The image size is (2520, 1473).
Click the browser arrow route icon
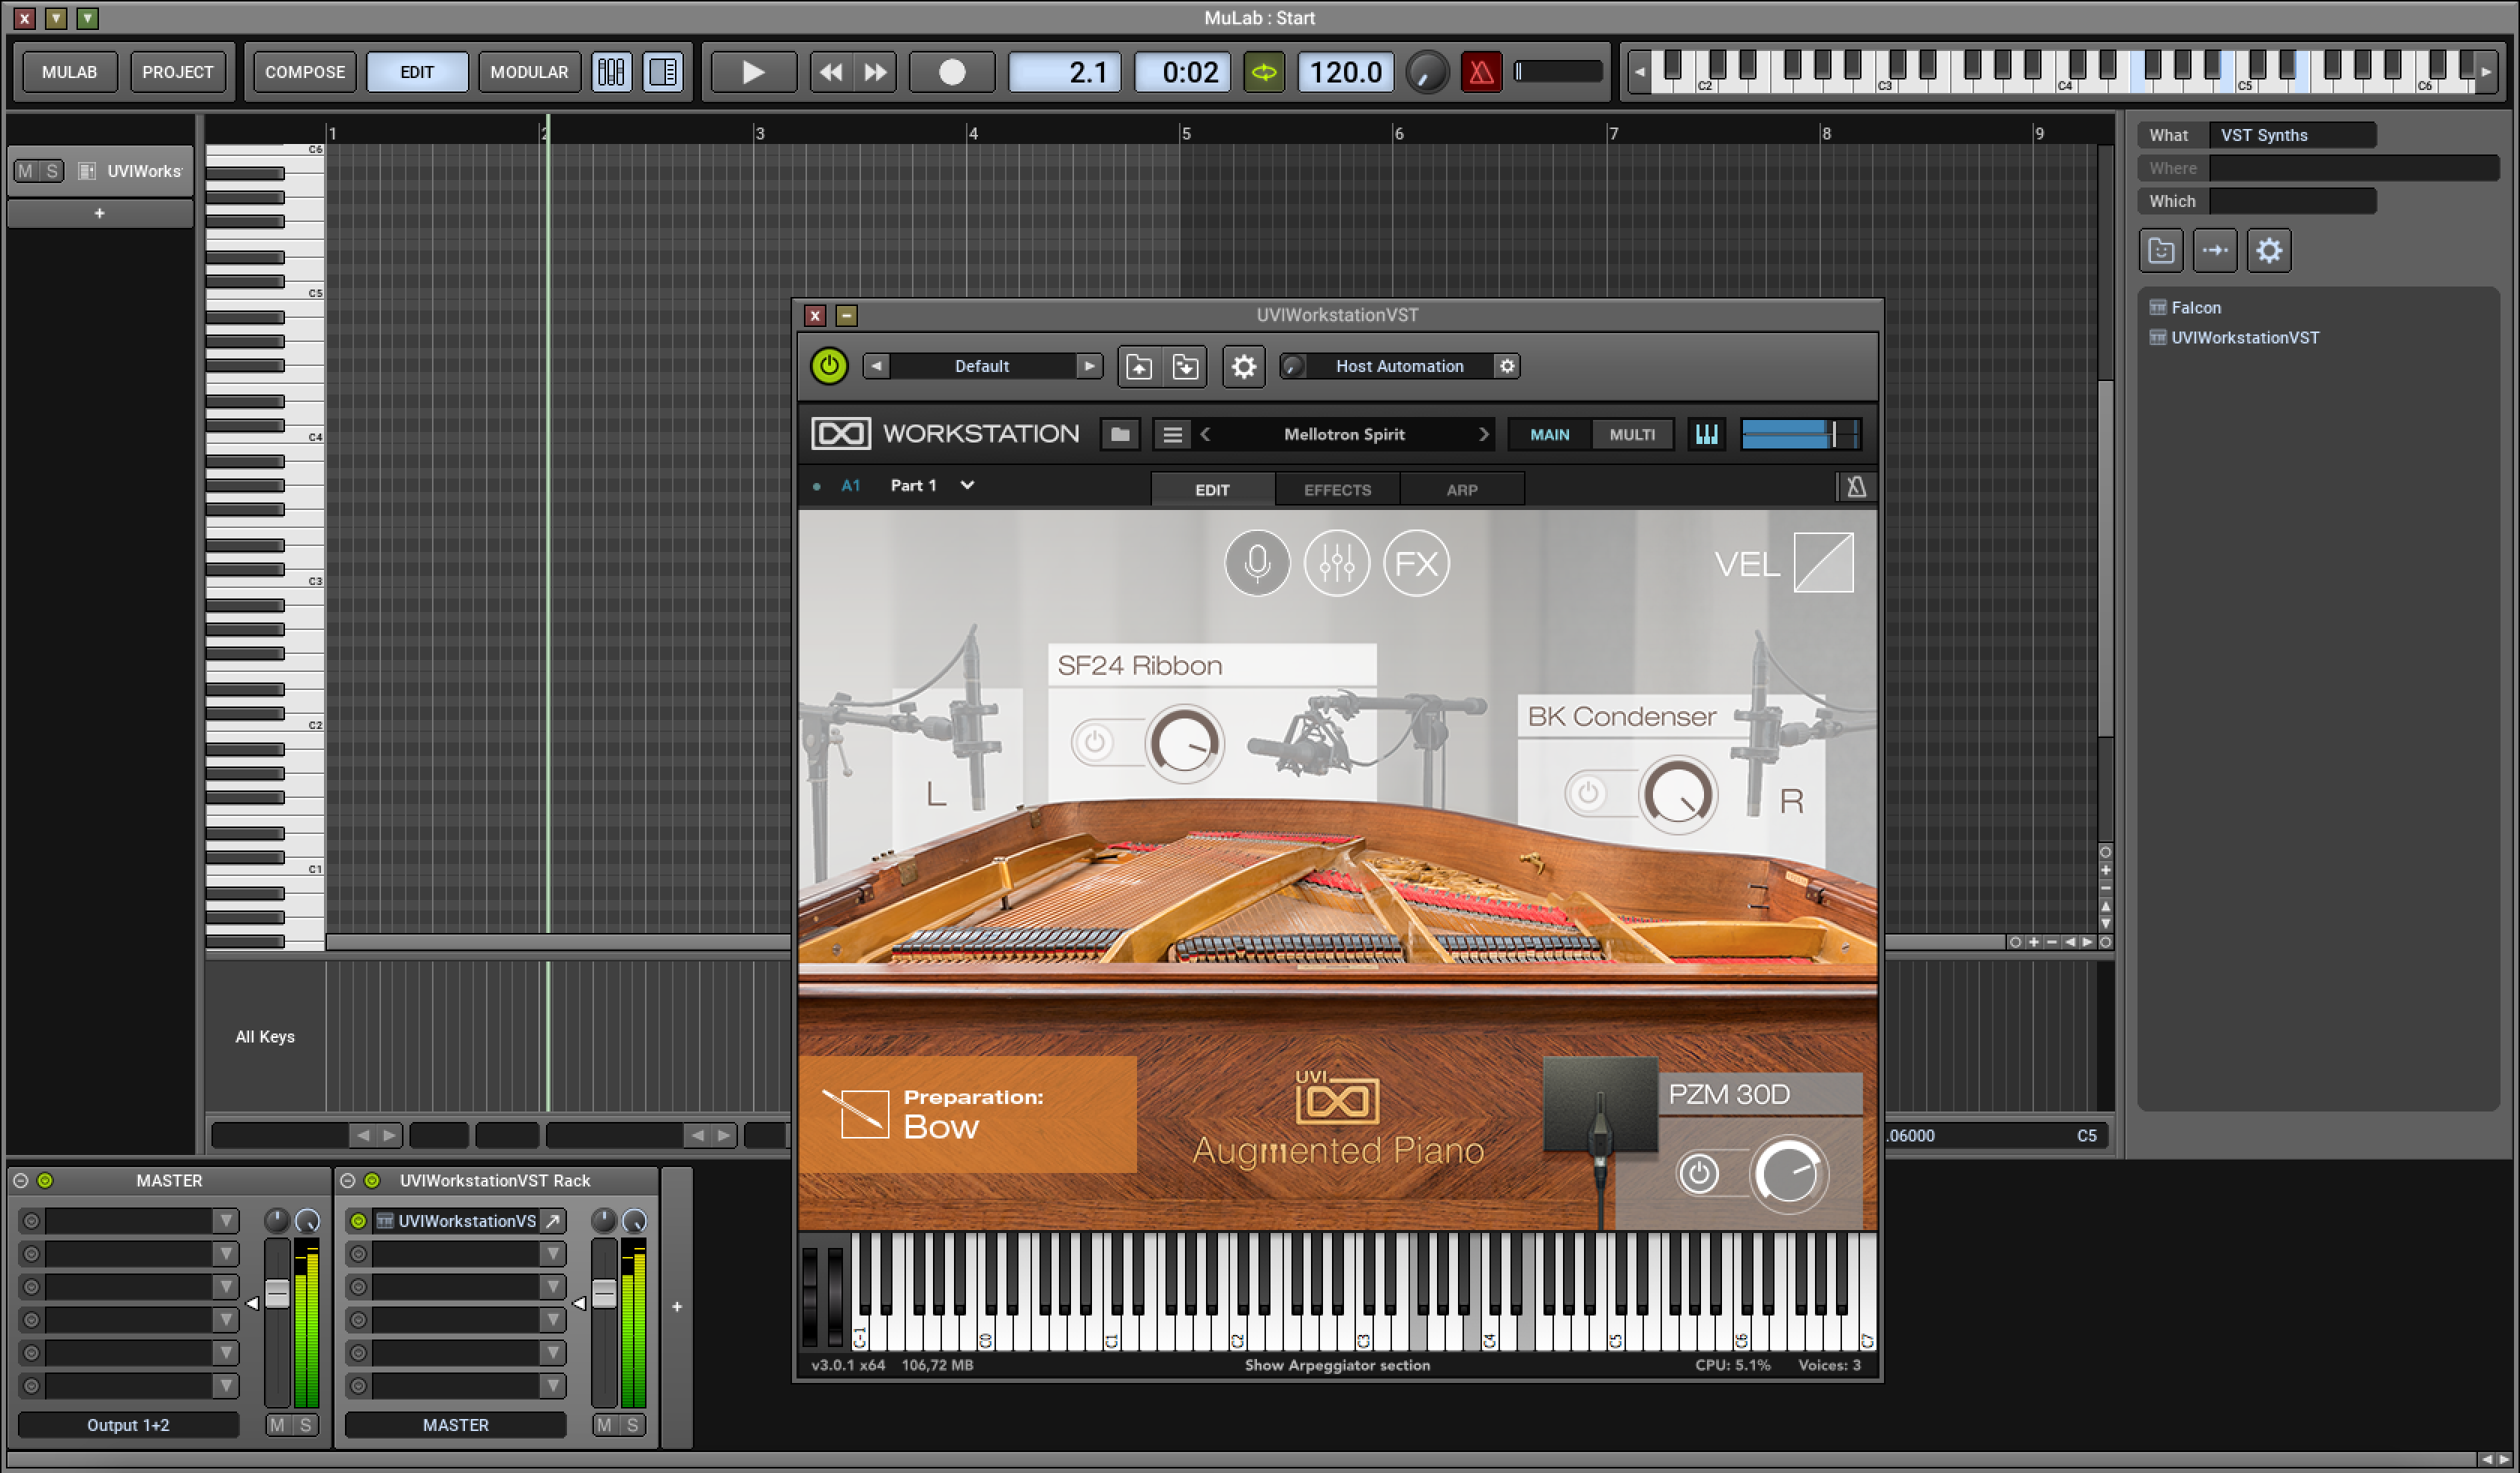point(2214,250)
